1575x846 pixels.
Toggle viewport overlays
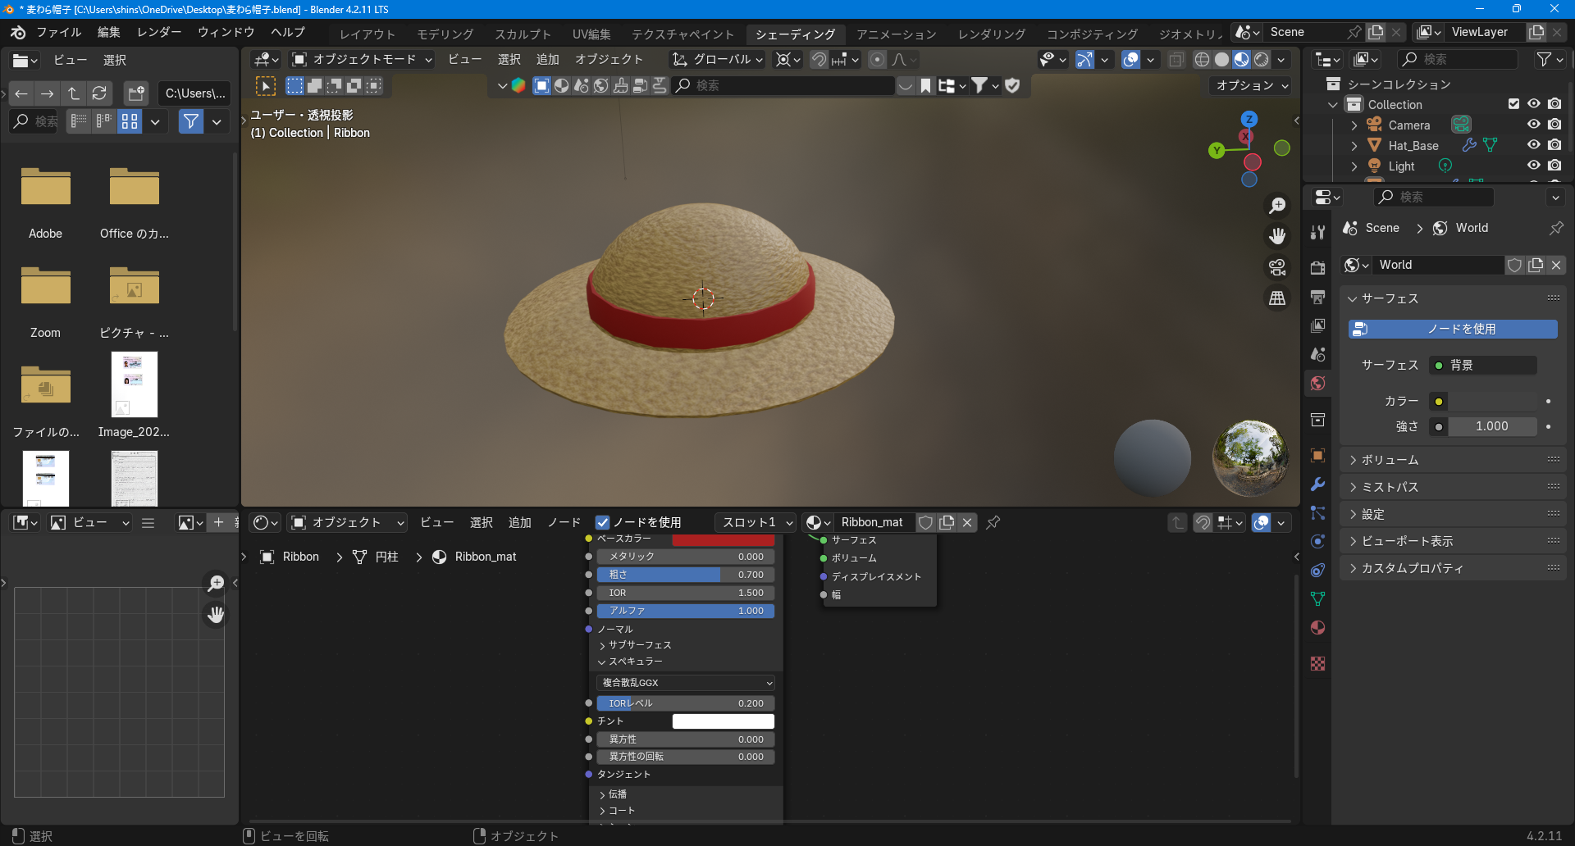click(1131, 60)
